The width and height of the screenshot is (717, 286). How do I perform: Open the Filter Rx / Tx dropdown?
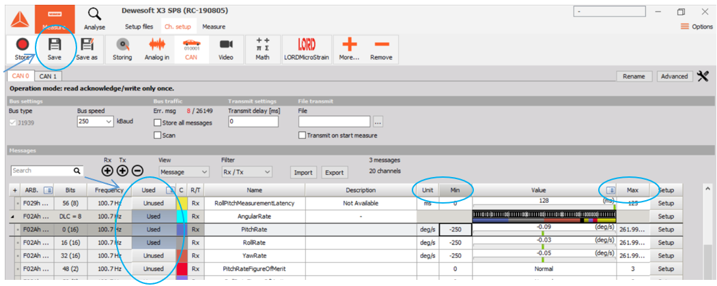(x=247, y=172)
